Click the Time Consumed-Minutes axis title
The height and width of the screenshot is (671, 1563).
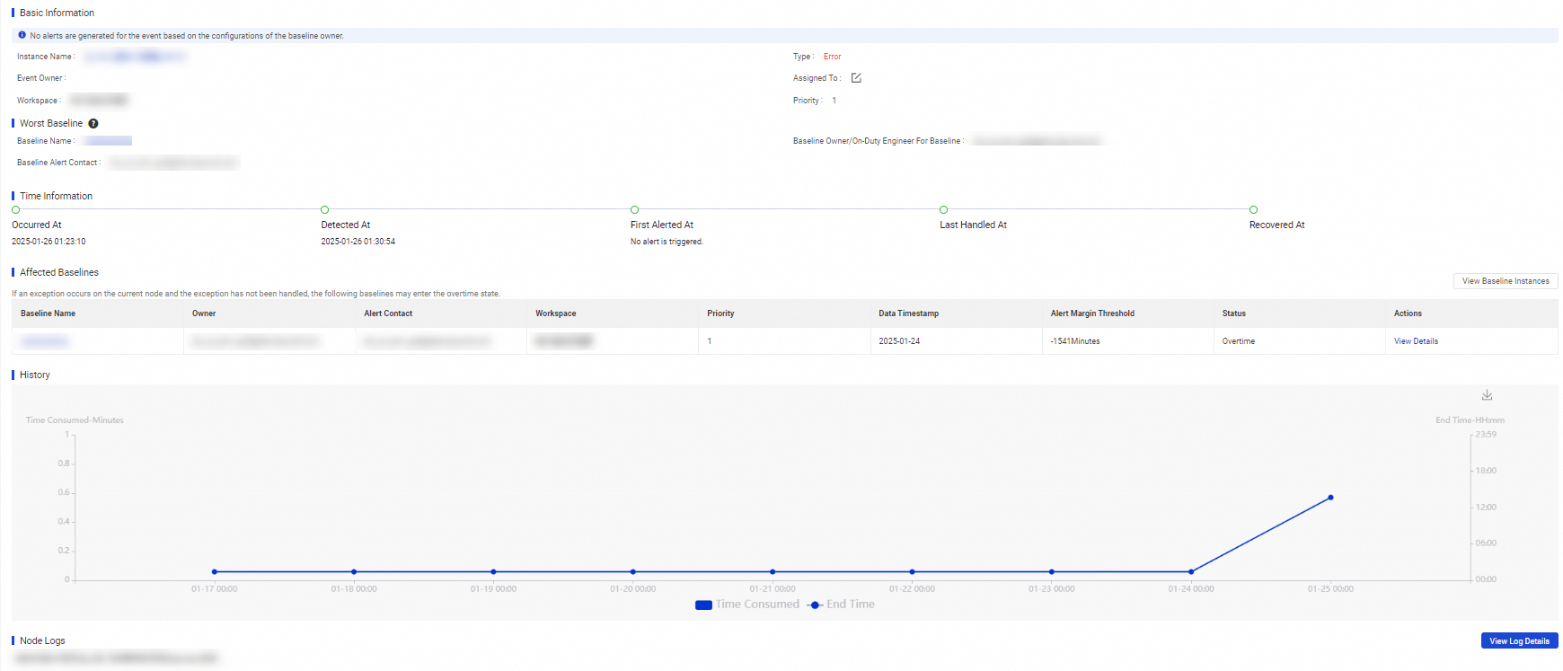click(x=75, y=420)
